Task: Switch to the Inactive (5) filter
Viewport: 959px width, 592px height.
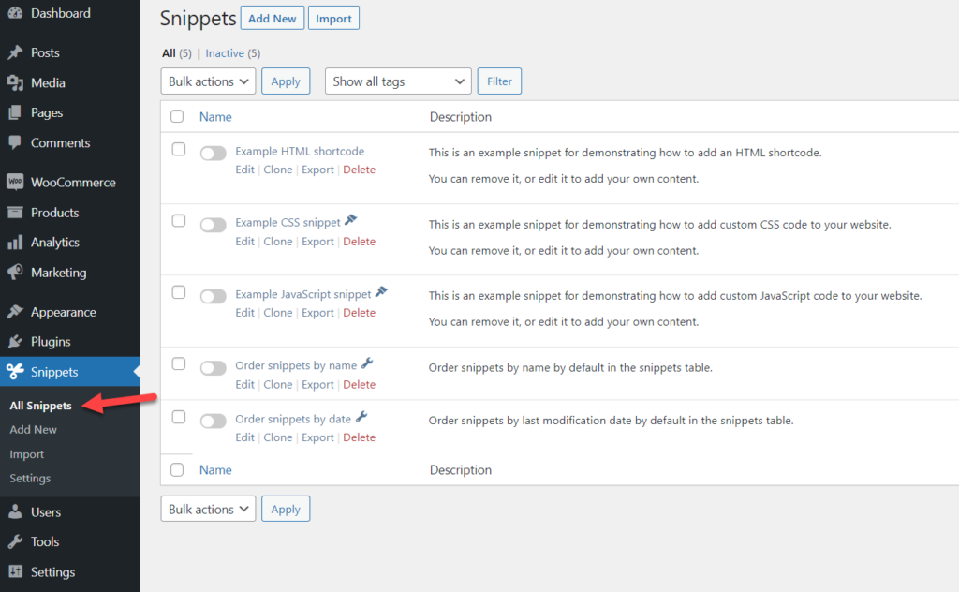Action: [x=232, y=53]
